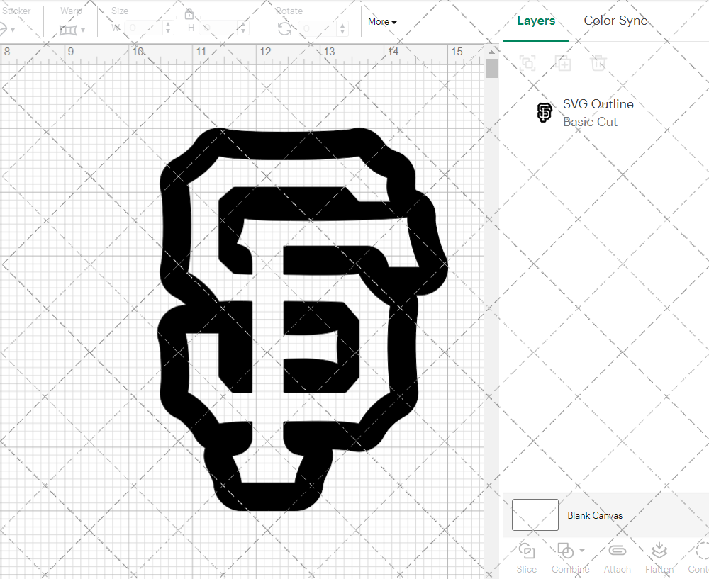Open the More dropdown menu
The height and width of the screenshot is (579, 709).
382,22
